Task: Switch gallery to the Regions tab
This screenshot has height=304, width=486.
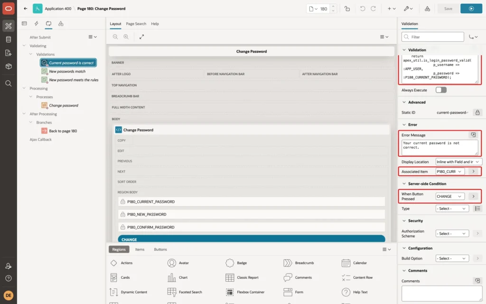Action: point(119,249)
